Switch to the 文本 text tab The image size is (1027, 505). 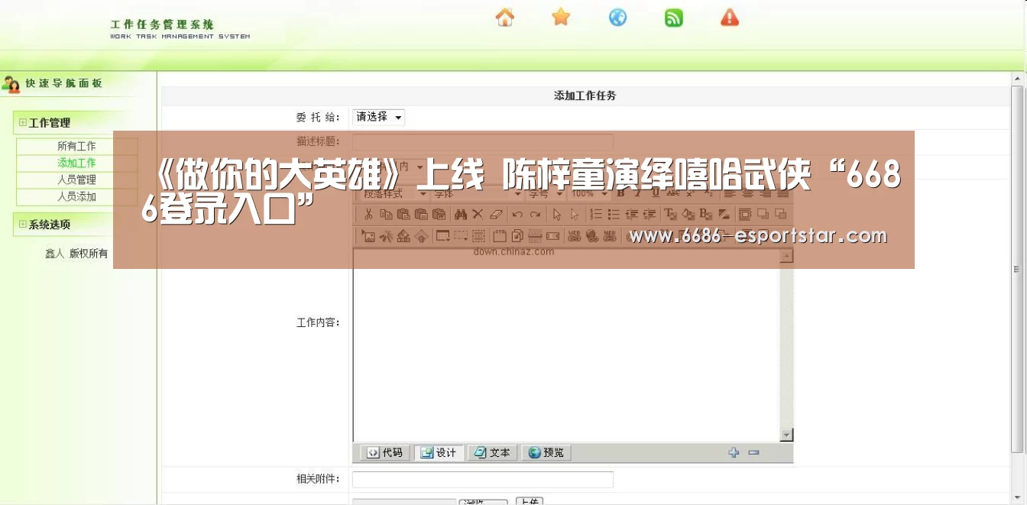[x=492, y=452]
